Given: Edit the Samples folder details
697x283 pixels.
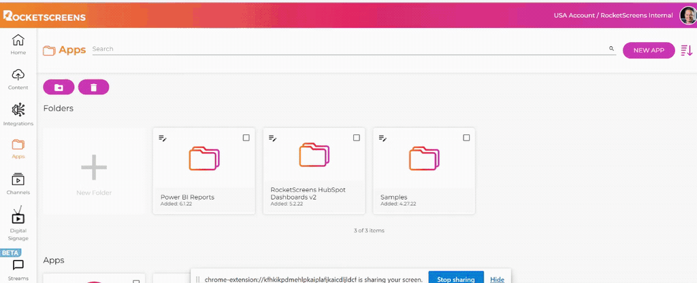Looking at the screenshot, I should [x=383, y=138].
